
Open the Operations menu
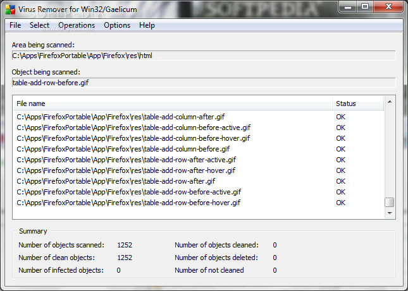click(x=77, y=25)
